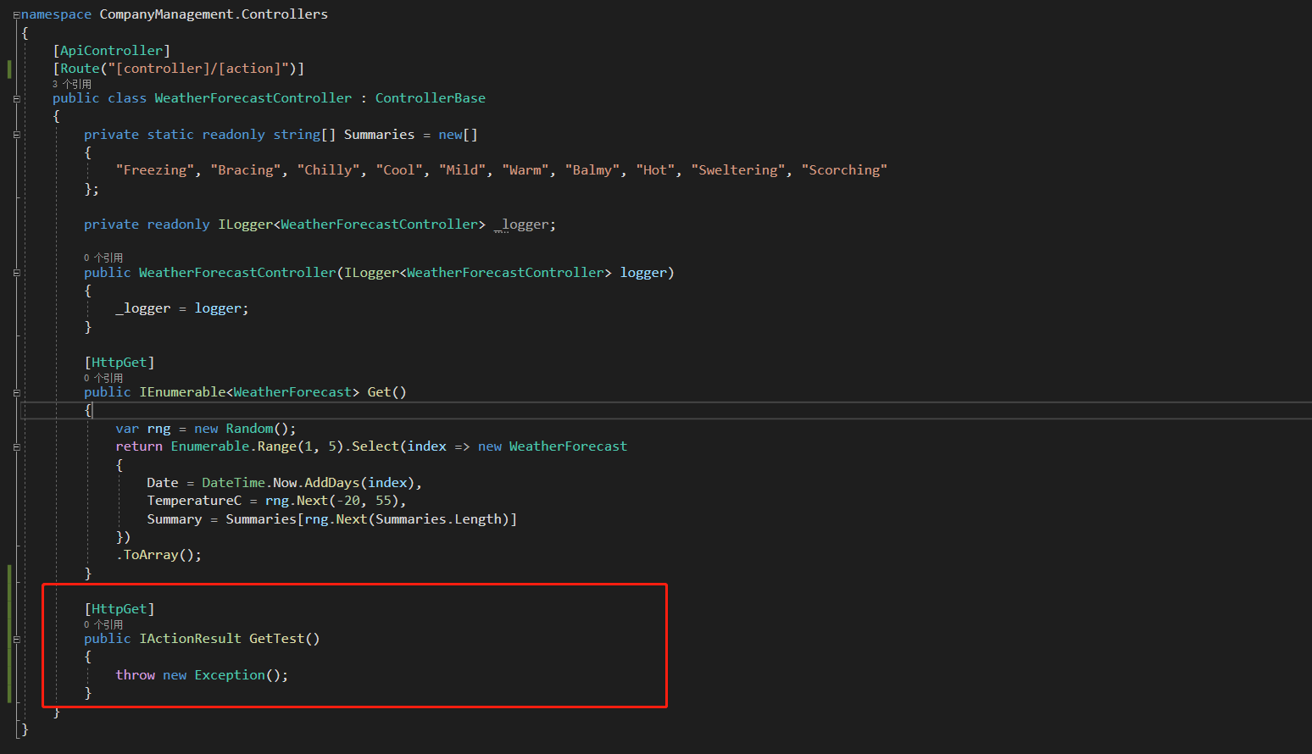Click the IActionResult return type
Screen dimensions: 1312x754
pyautogui.click(x=190, y=639)
